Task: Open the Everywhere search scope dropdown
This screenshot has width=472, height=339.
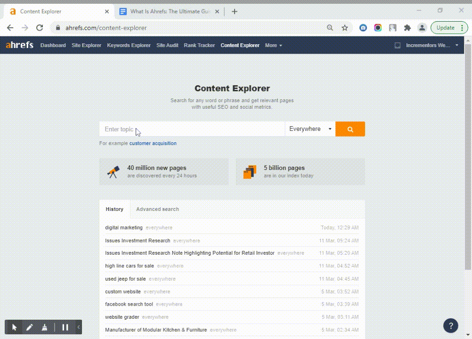Action: 310,129
